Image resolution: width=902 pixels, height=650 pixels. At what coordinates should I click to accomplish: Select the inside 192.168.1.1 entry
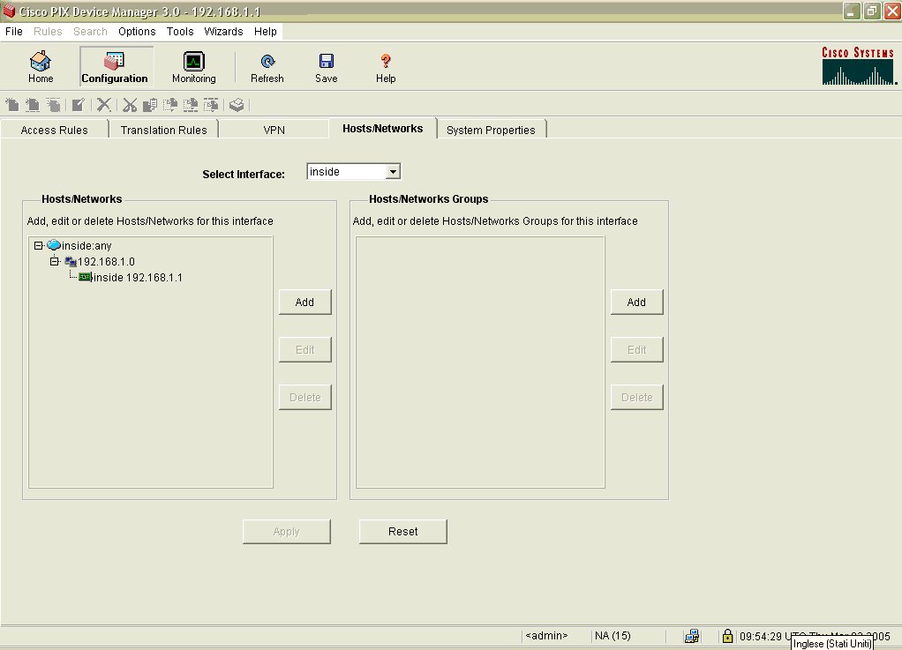pyautogui.click(x=138, y=278)
